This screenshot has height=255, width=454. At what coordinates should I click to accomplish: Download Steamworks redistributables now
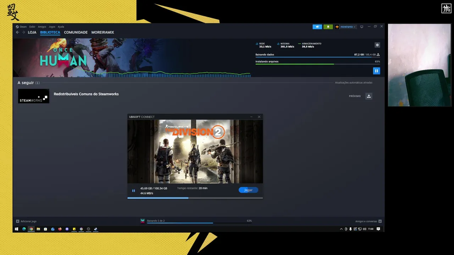coord(369,96)
